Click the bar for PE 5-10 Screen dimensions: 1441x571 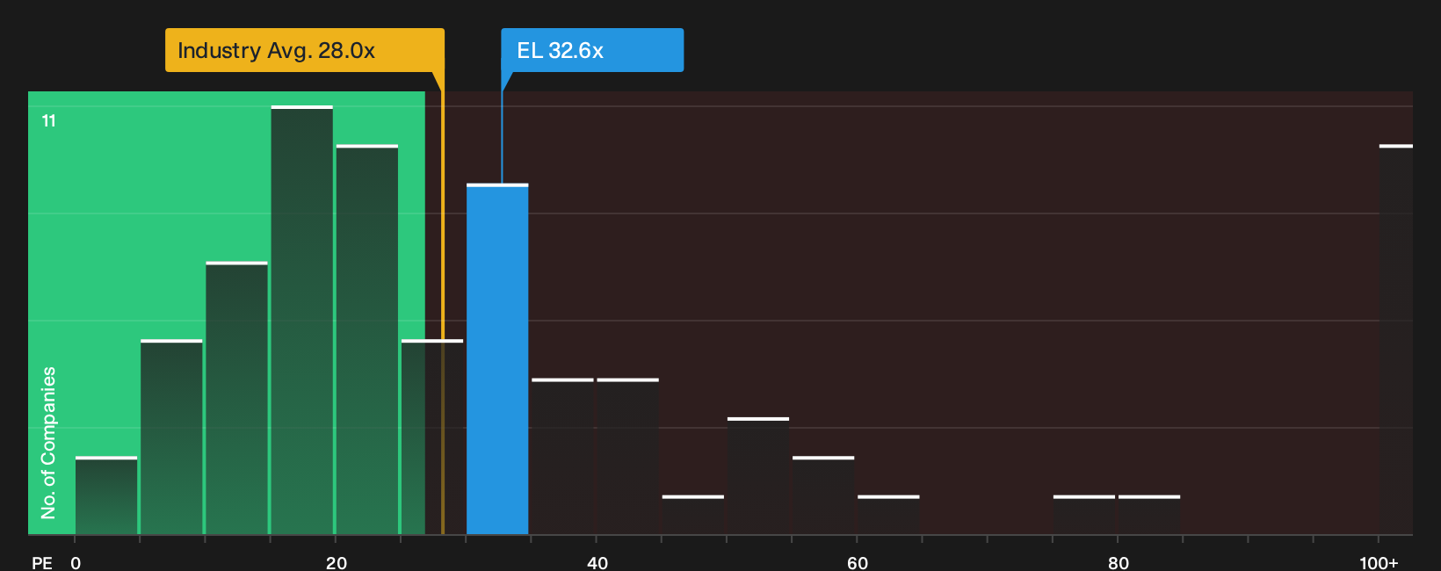tap(171, 437)
